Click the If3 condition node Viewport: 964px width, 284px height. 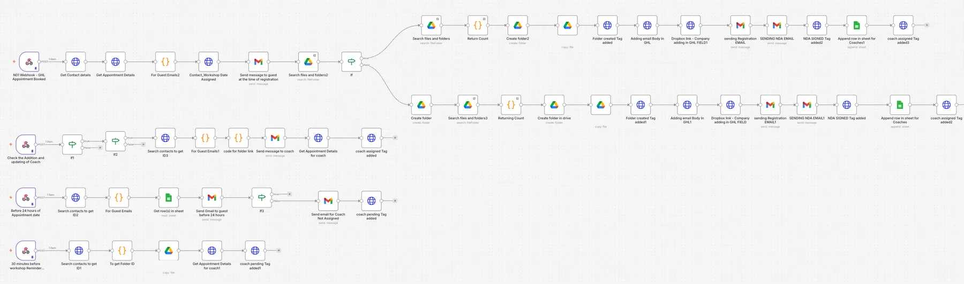tap(261, 198)
